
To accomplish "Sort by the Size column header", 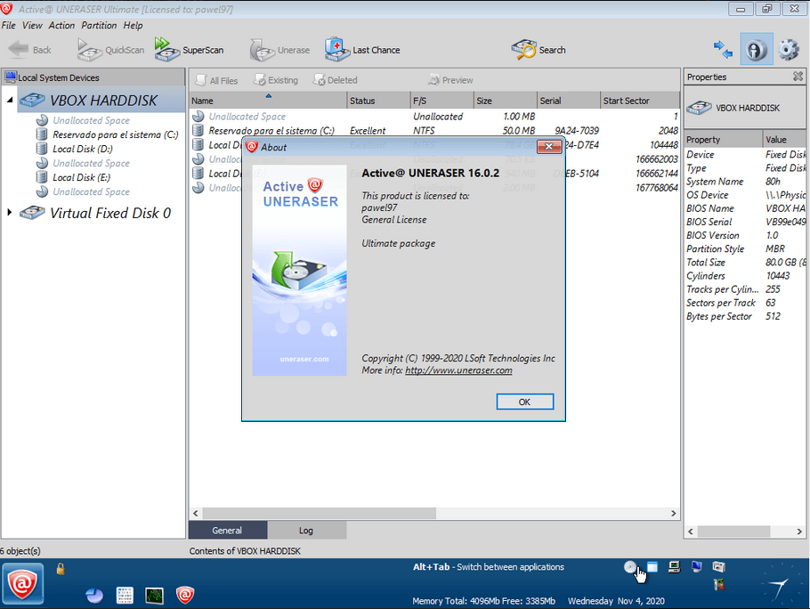I will (506, 101).
